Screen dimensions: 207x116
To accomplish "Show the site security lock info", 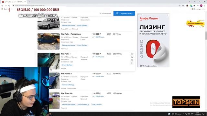I will click(14, 6).
